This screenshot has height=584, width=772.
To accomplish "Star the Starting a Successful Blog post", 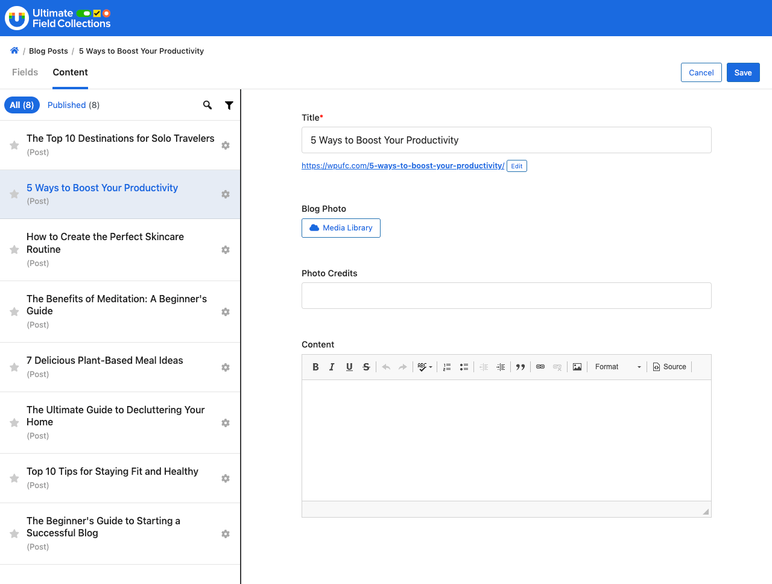I will [x=14, y=534].
